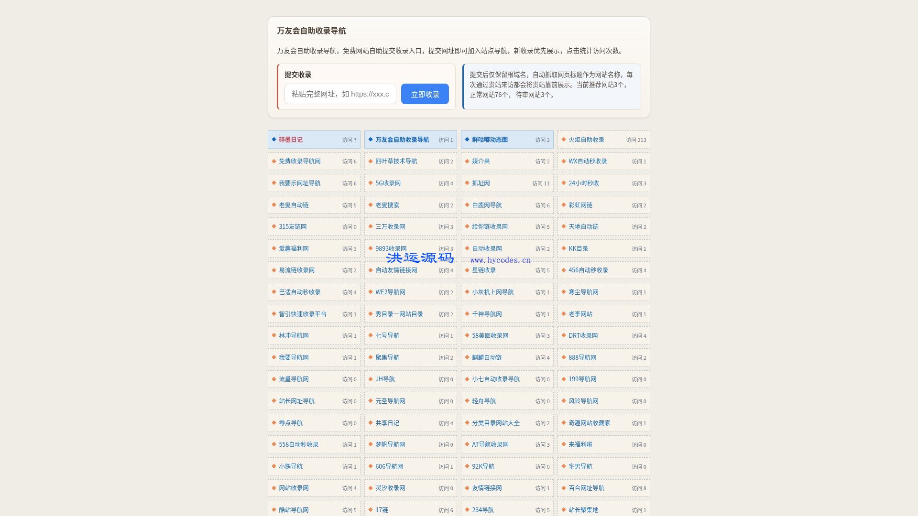
Task: Click the diamond icon beside 老叟自动链
Action: click(274, 205)
